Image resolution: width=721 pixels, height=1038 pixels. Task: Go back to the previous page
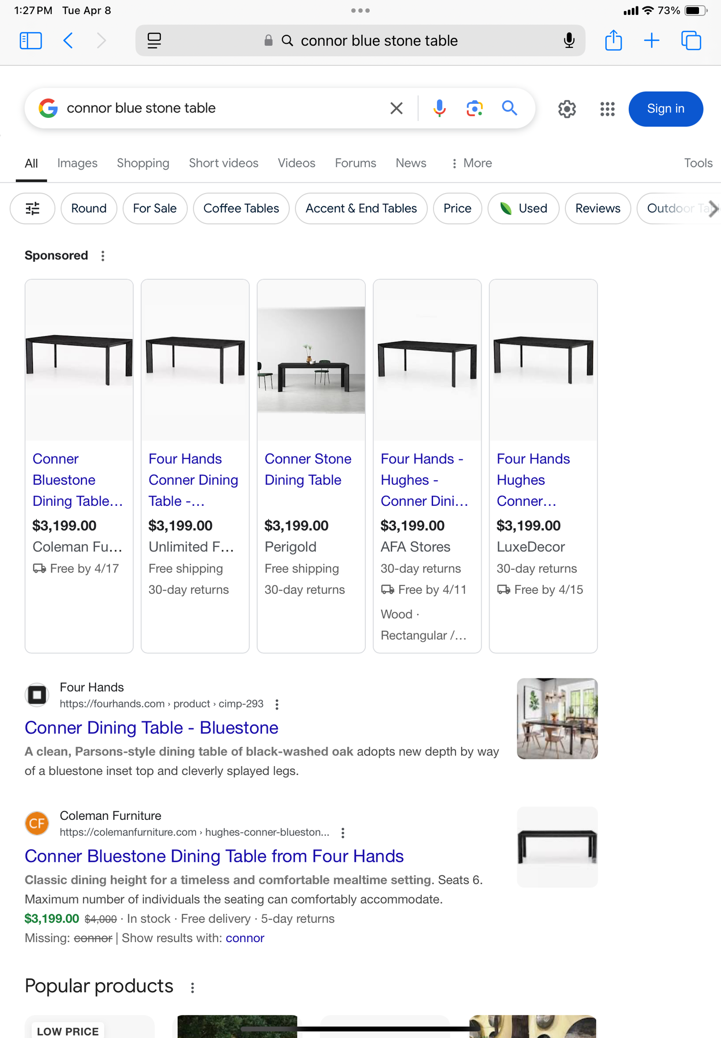pyautogui.click(x=68, y=40)
